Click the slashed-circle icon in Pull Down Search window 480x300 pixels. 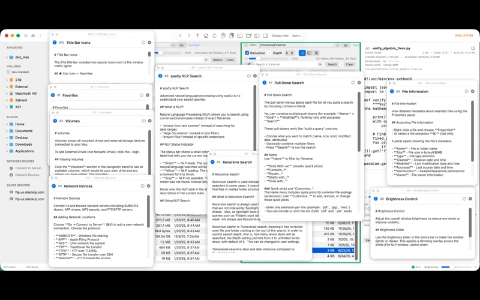tap(353, 83)
